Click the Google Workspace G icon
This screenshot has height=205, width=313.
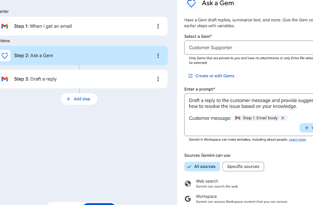188,199
